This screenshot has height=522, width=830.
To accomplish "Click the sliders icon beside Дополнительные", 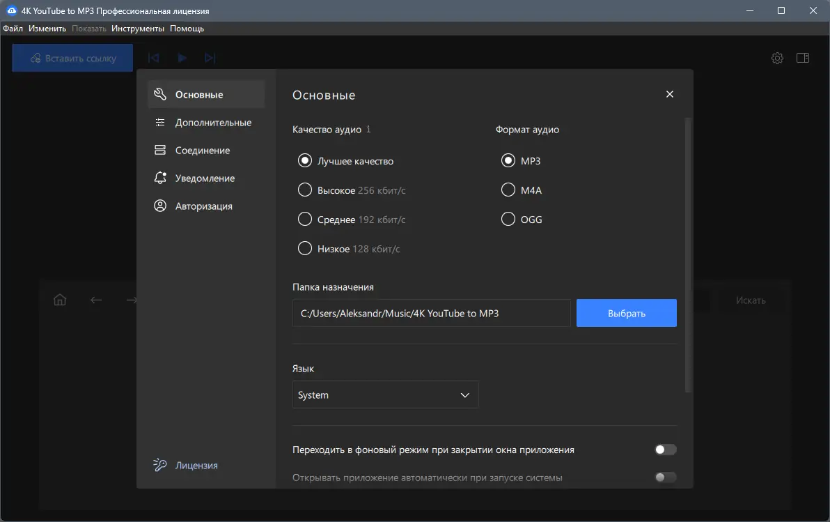I will tap(160, 123).
